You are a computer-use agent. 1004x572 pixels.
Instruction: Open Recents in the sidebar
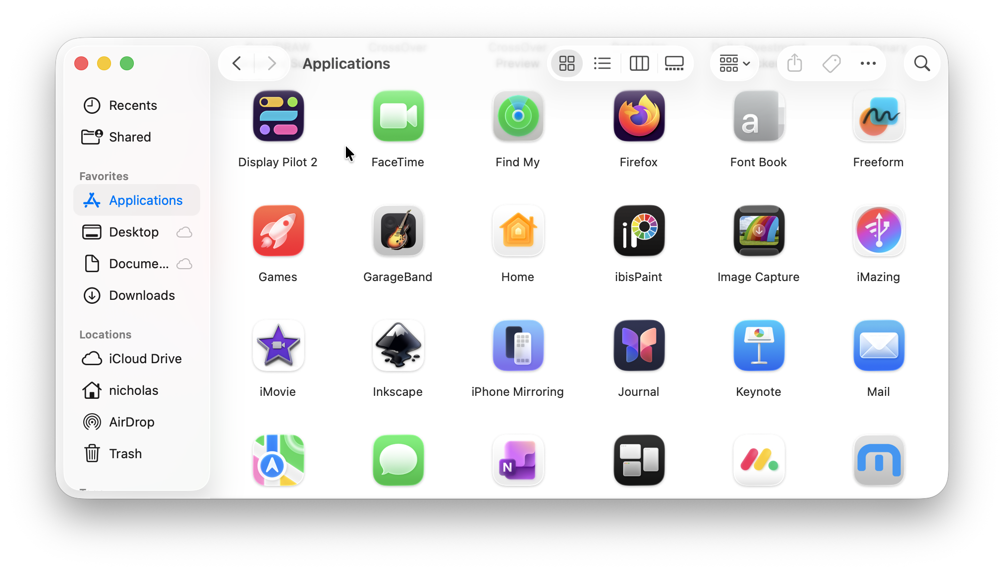click(137, 105)
